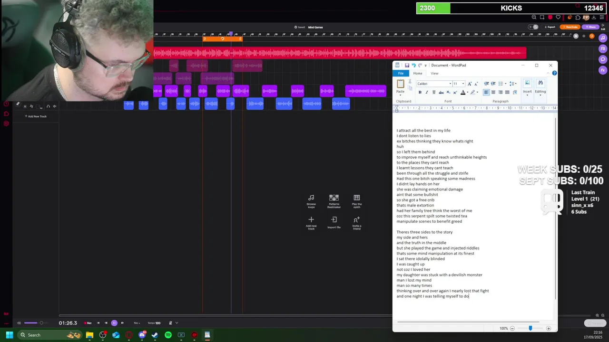Open Play the synth option
609x342 pixels.
pyautogui.click(x=356, y=201)
